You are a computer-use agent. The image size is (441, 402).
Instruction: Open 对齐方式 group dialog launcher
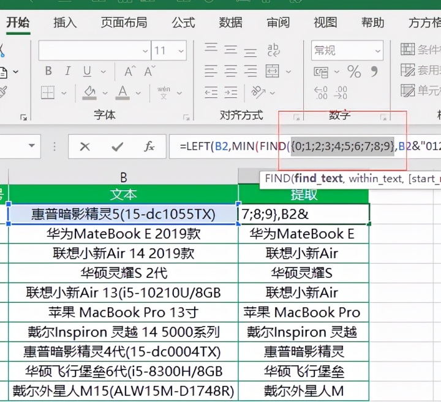296,117
